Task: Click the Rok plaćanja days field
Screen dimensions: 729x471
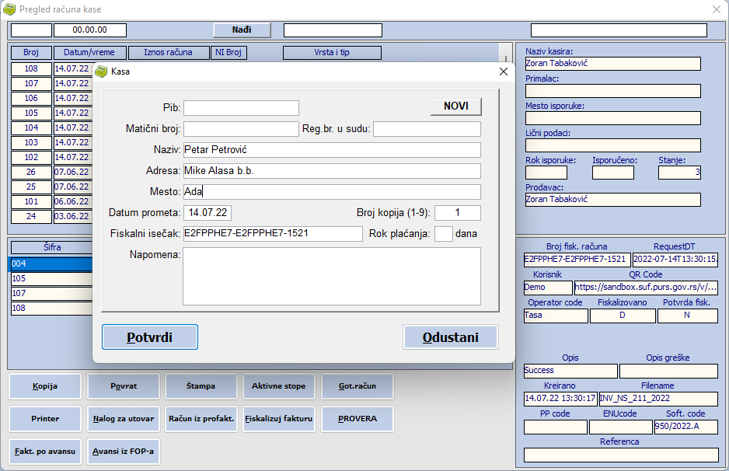Action: click(443, 234)
